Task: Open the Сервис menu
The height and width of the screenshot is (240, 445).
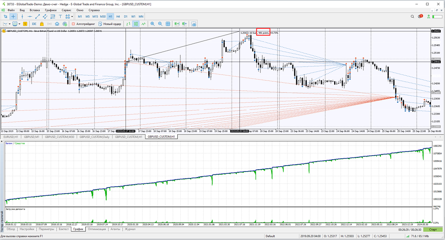Action: click(66, 10)
